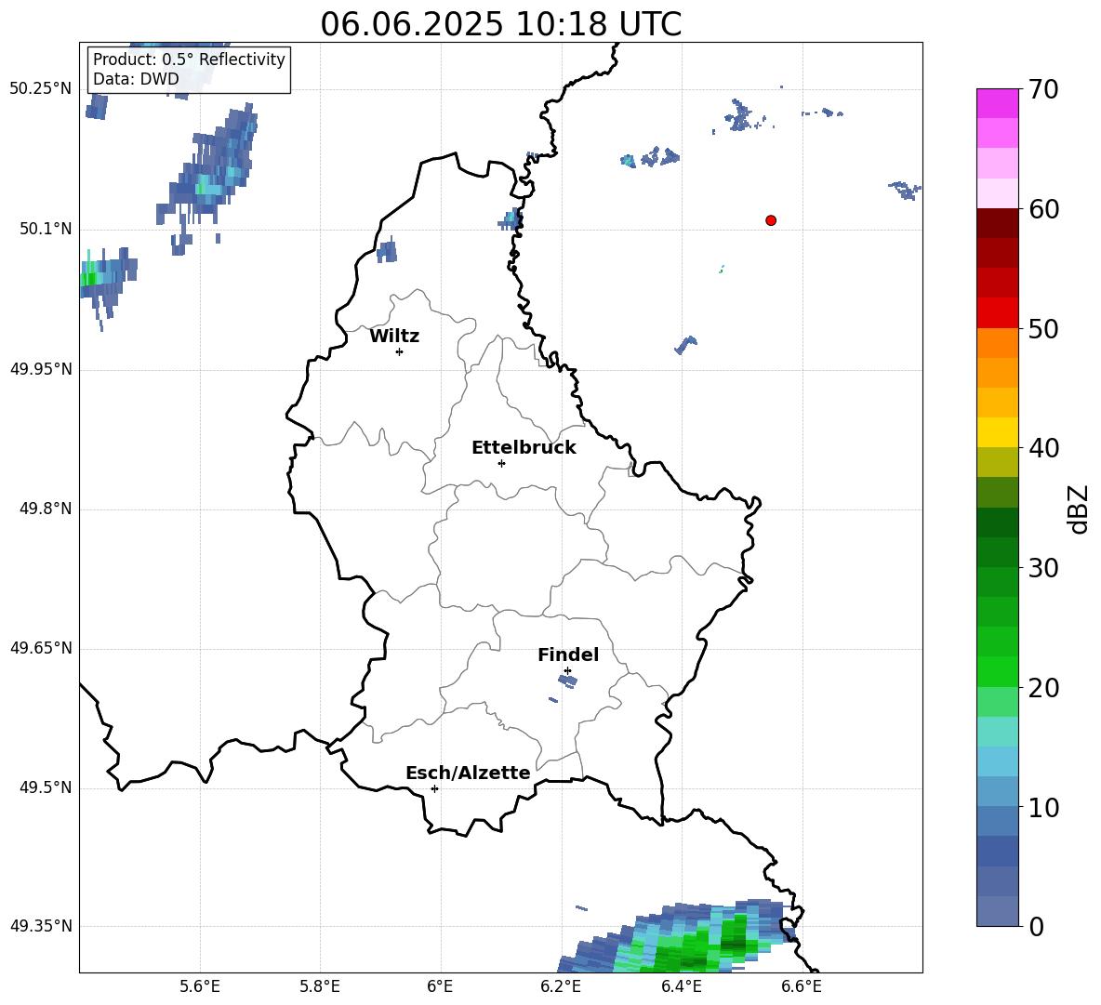Click the 'Product: 0.5° Reflectivity' legend text
The height and width of the screenshot is (1005, 1101).
pos(189,59)
